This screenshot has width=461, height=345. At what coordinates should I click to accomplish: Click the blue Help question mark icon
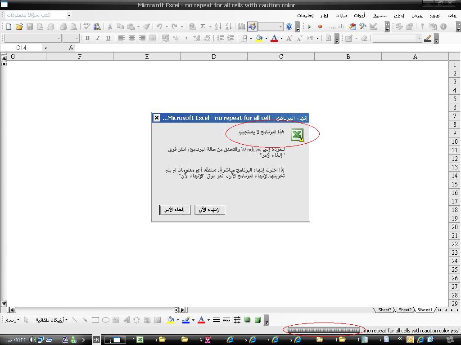click(x=289, y=27)
